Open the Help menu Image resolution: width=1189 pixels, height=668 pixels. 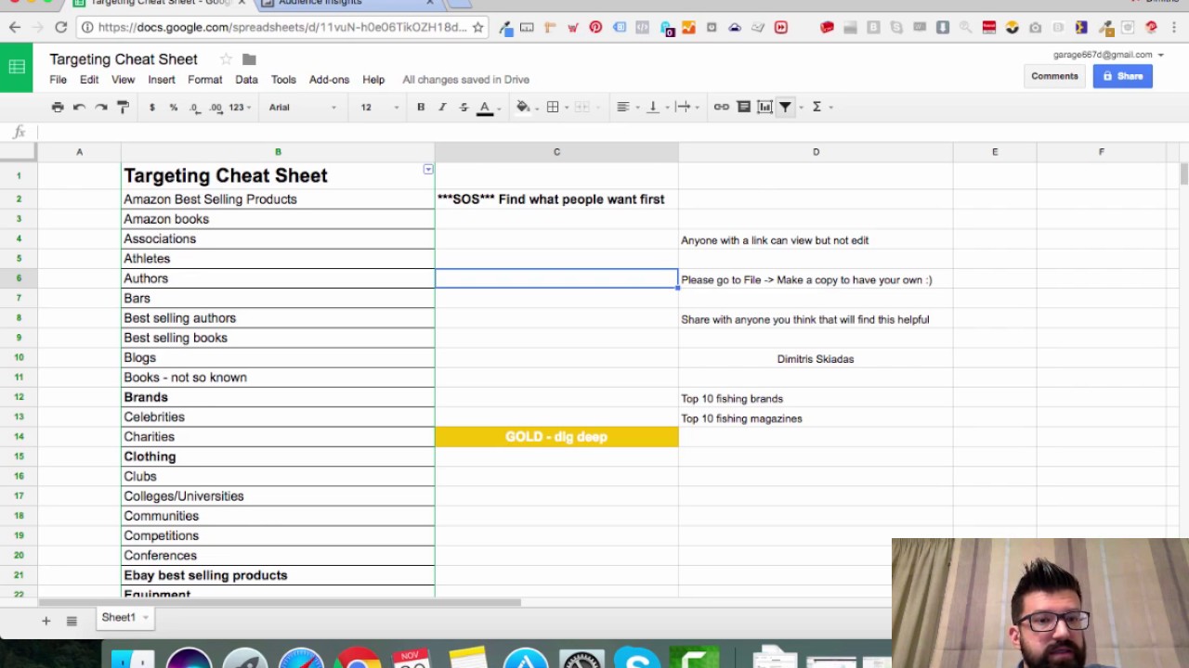[x=373, y=80]
